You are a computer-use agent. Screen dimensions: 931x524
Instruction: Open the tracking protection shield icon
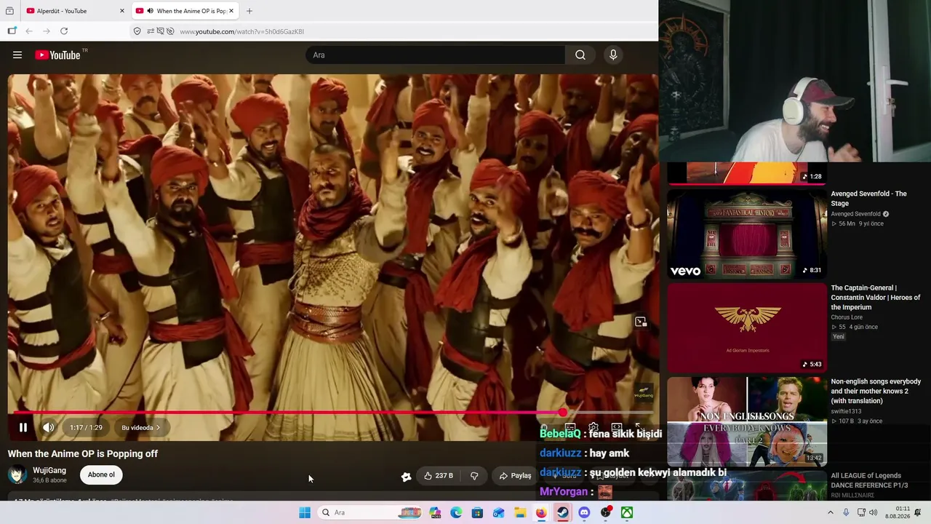point(137,31)
